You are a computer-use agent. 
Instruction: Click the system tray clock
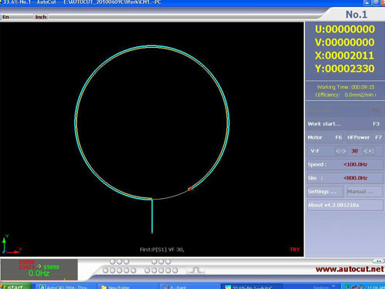(x=376, y=287)
